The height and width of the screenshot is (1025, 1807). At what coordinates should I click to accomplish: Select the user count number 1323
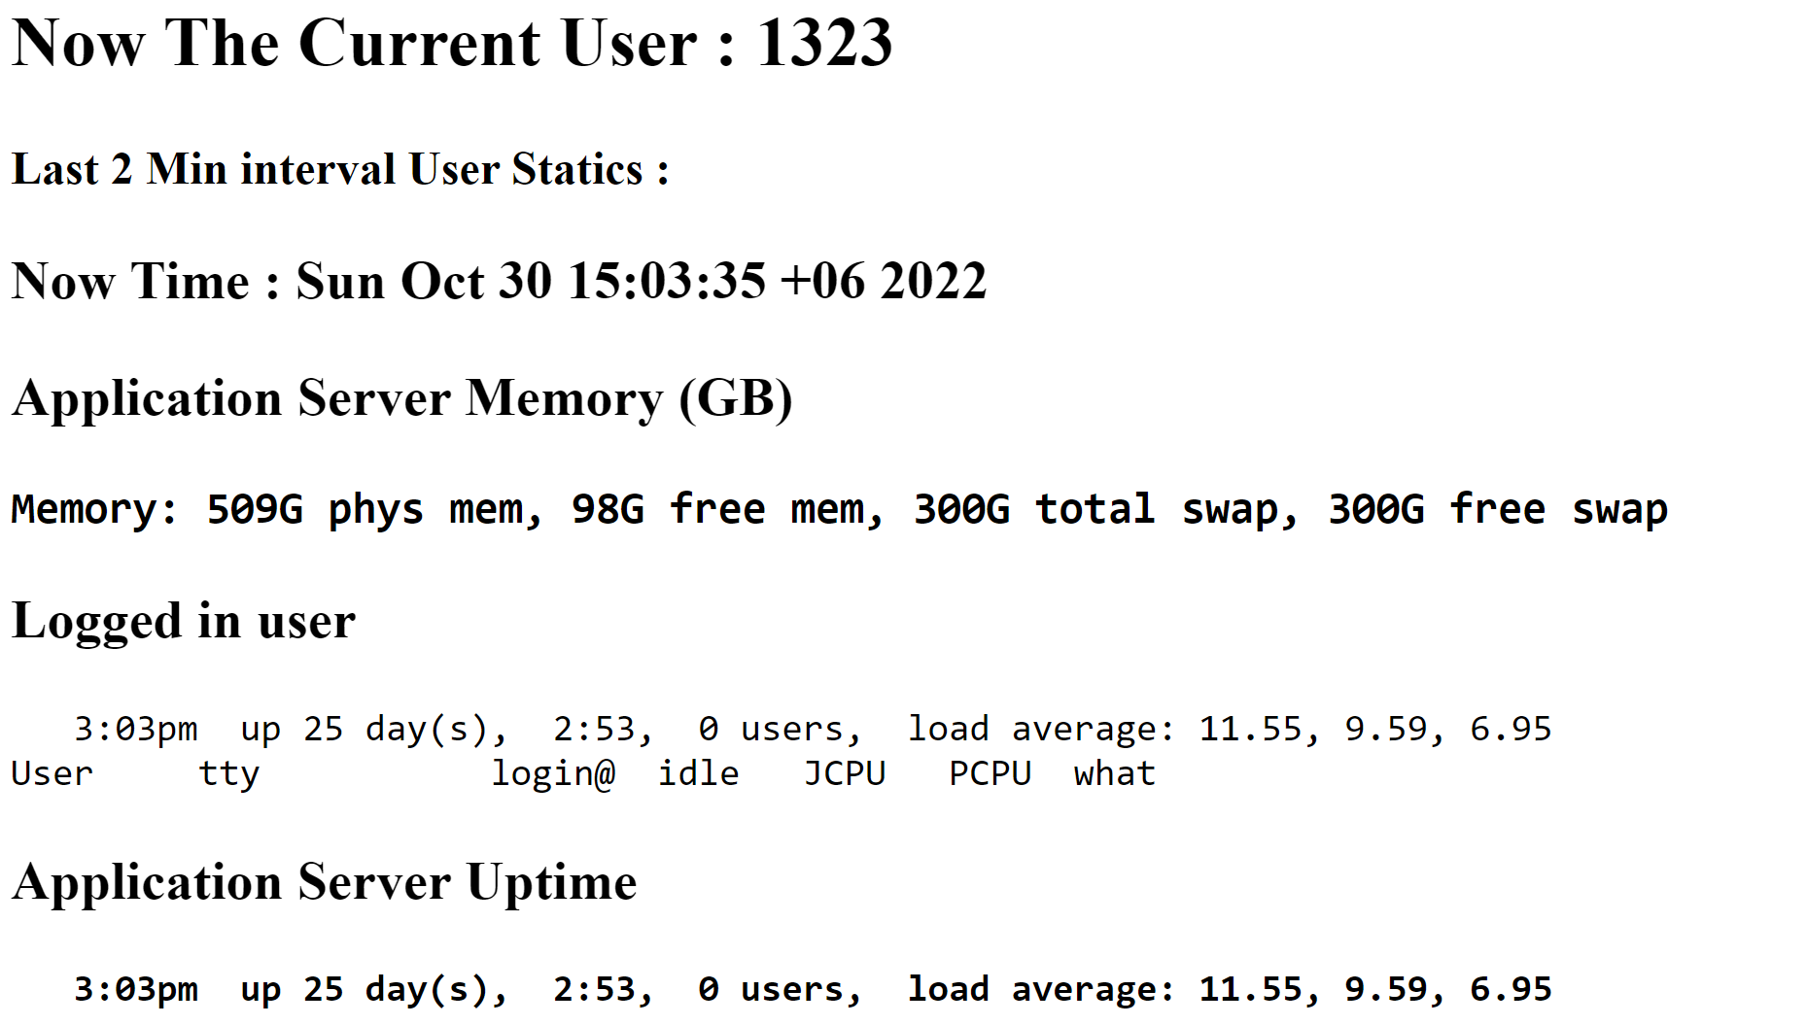pos(824,44)
